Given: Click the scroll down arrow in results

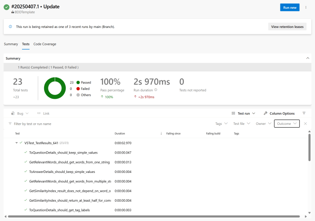Looking at the screenshot, I should click(309, 213).
